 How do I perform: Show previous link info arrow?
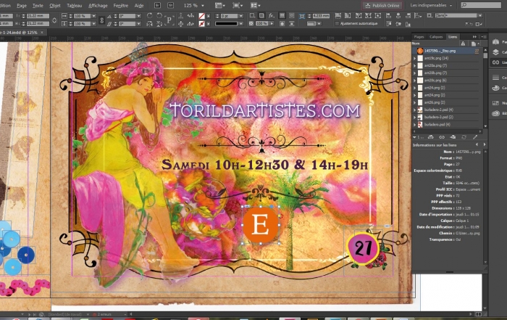[477, 144]
